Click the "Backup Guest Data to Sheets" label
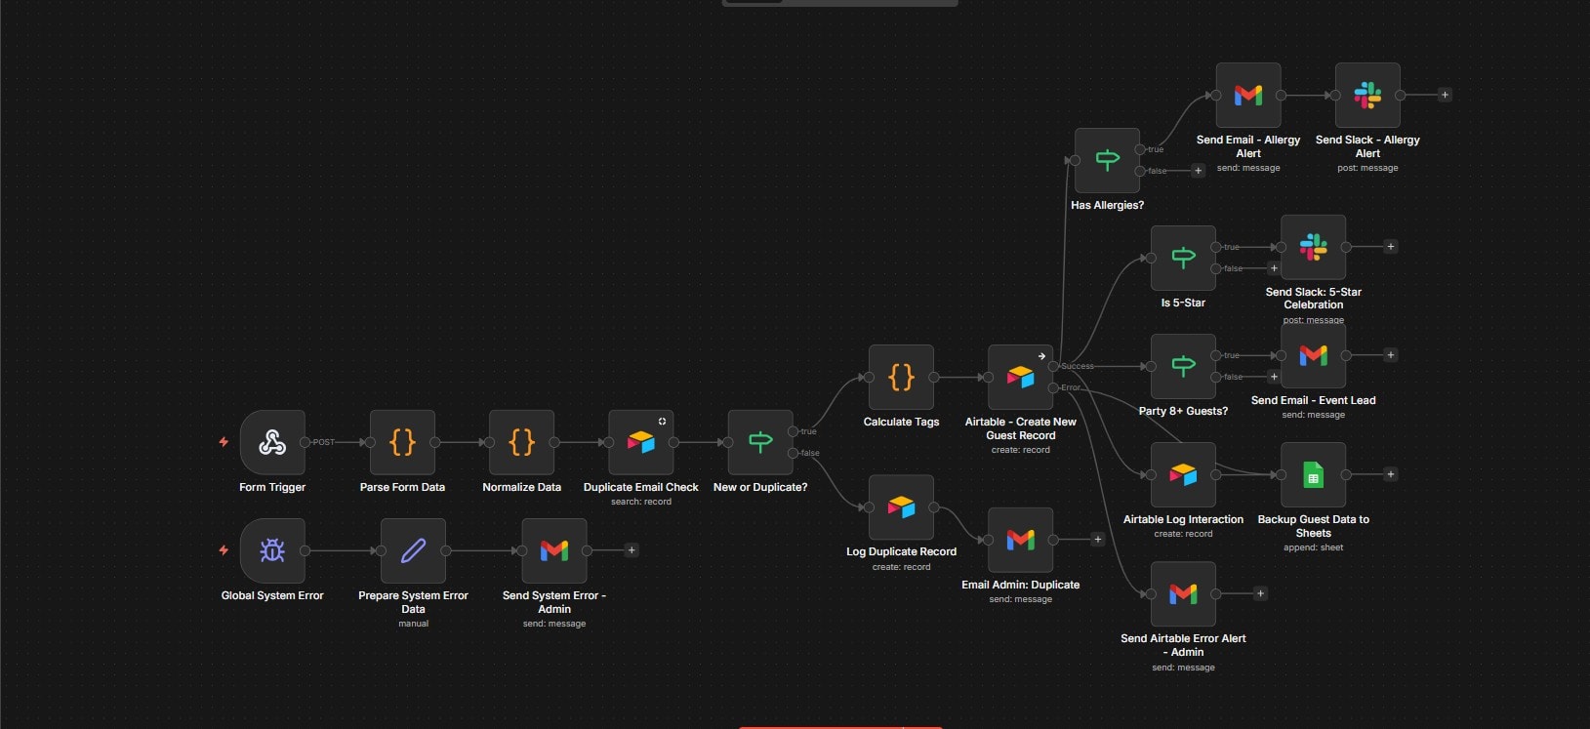Screen dimensions: 1590x729 pyautogui.click(x=1313, y=526)
